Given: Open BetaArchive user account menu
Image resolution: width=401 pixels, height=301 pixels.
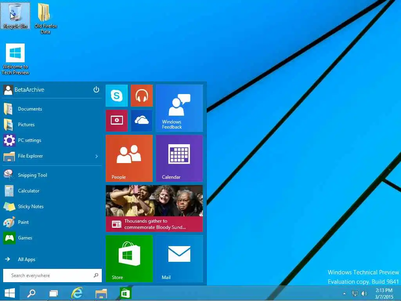Looking at the screenshot, I should pyautogui.click(x=24, y=90).
